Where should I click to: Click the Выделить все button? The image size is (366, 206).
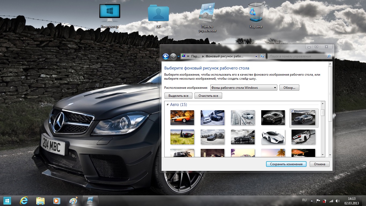tap(178, 96)
